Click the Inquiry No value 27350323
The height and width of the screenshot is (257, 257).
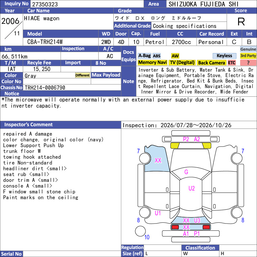[45, 4]
